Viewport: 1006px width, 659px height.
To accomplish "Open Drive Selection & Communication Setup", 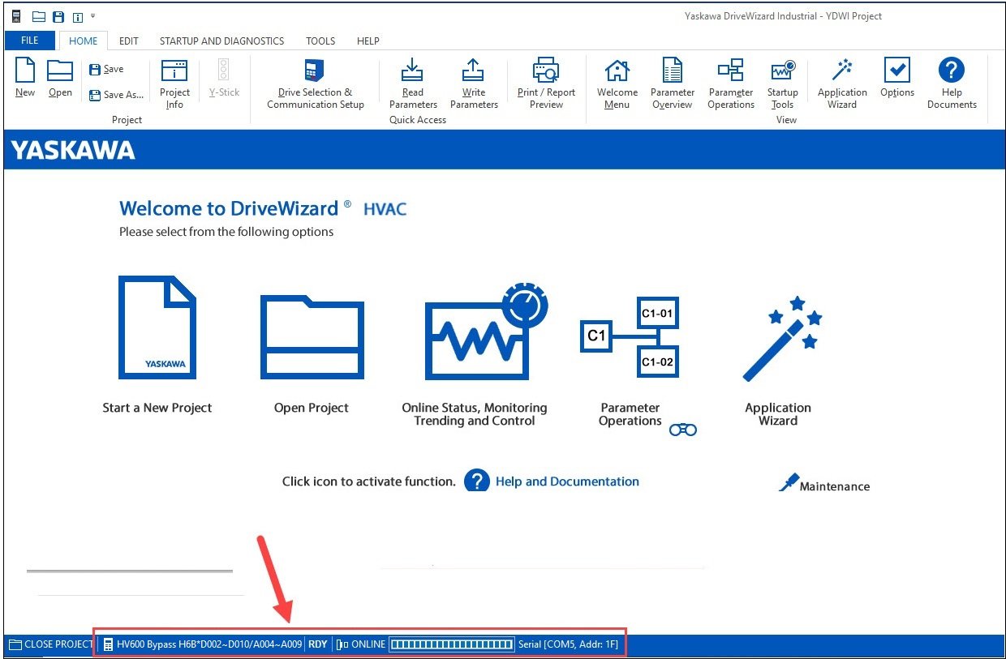I will pos(315,83).
